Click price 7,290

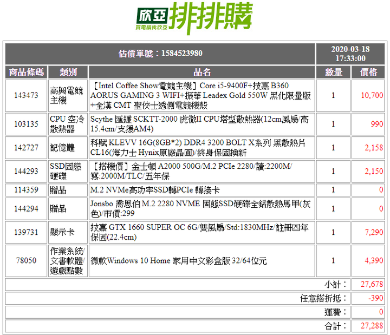click(374, 232)
